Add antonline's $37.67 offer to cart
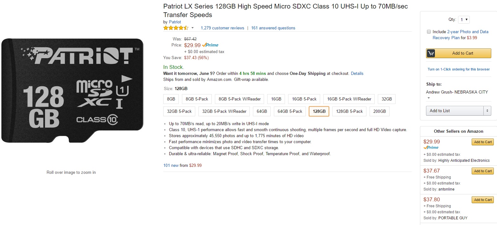This screenshot has width=497, height=225. point(483,171)
